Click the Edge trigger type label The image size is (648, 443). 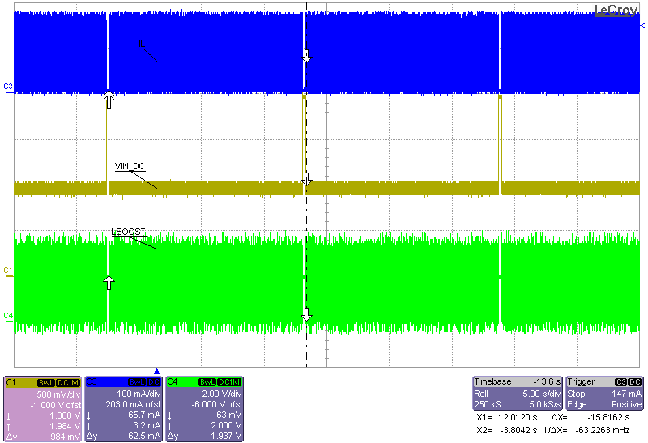click(x=576, y=404)
